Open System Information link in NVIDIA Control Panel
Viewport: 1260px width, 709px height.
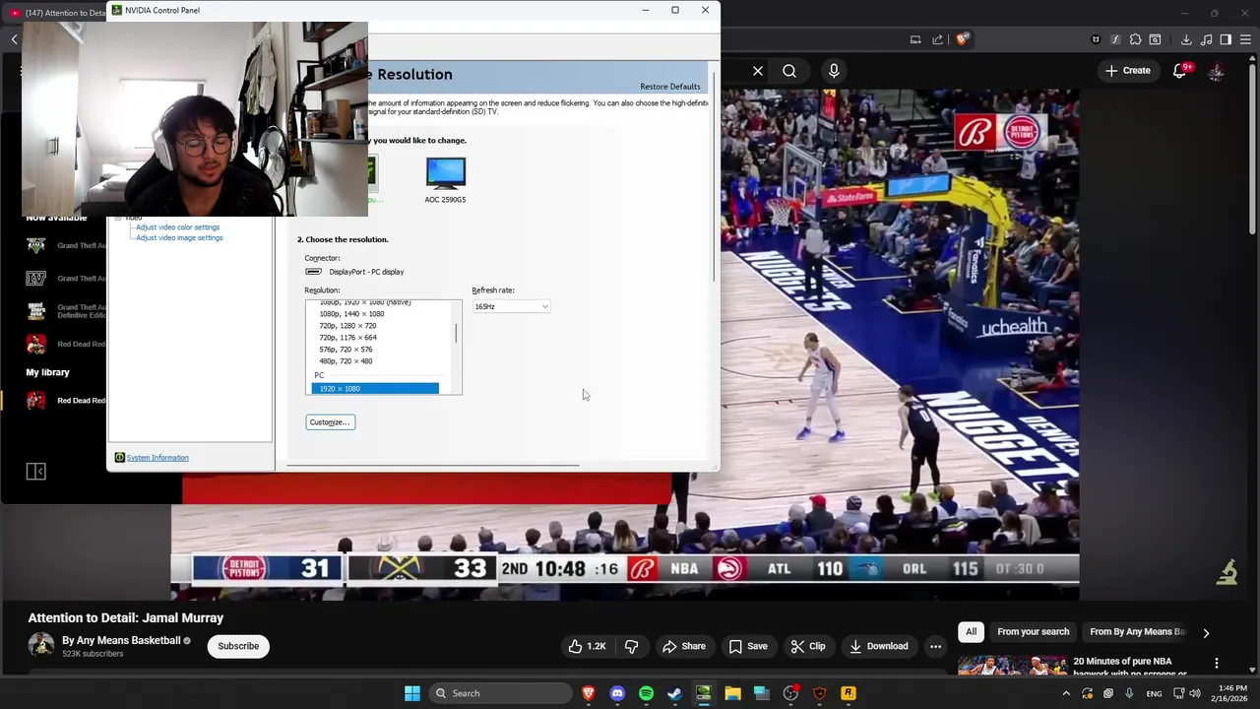[x=157, y=458]
